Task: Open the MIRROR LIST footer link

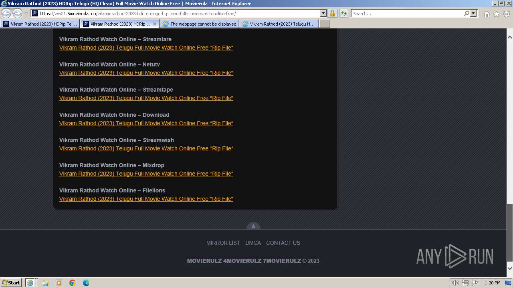Action: click(223, 243)
